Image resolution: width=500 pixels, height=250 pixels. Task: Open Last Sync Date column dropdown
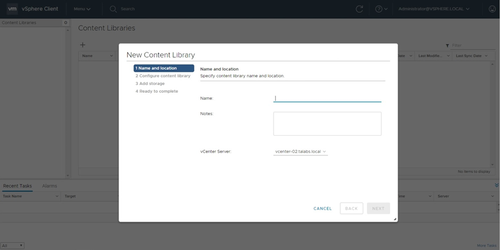coord(486,56)
